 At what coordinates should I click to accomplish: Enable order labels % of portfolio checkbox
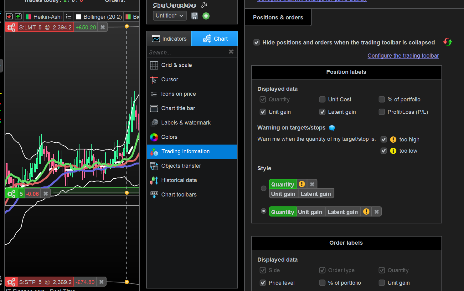[322, 283]
